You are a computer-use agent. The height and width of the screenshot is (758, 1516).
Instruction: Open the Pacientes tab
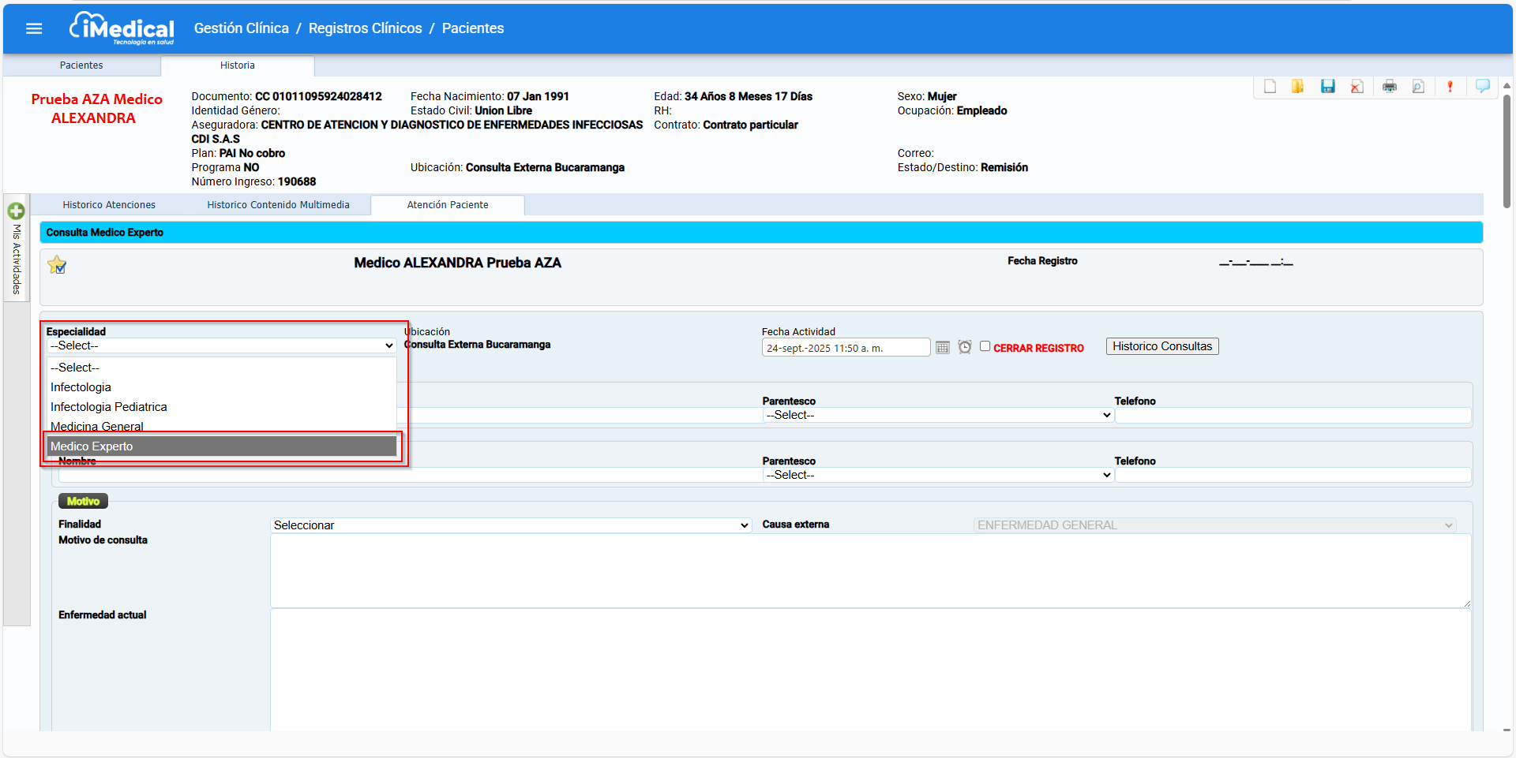tap(81, 65)
